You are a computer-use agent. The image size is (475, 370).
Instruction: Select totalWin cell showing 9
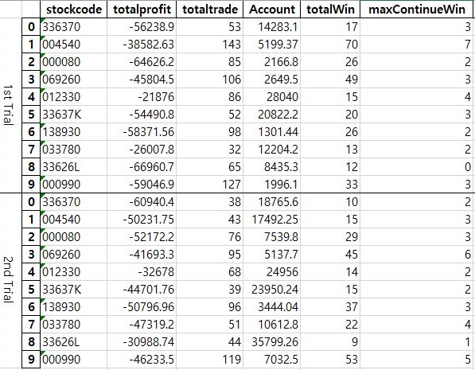330,342
